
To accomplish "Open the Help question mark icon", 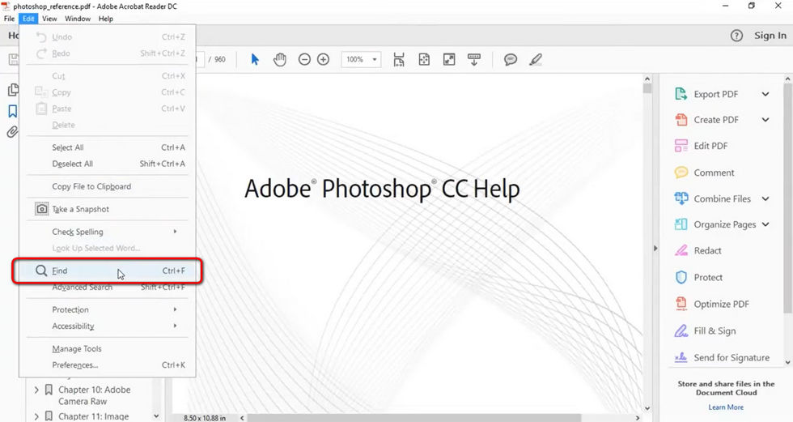I will [x=736, y=36].
